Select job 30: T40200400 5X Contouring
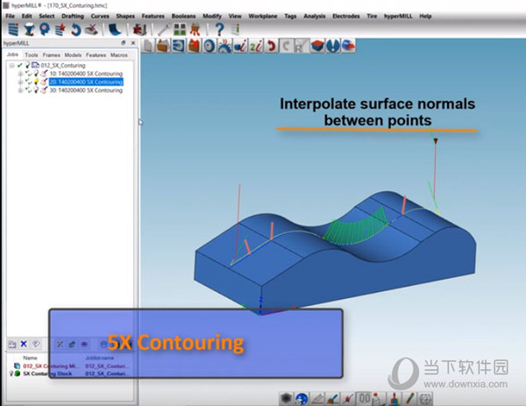This screenshot has width=526, height=406. click(x=86, y=90)
